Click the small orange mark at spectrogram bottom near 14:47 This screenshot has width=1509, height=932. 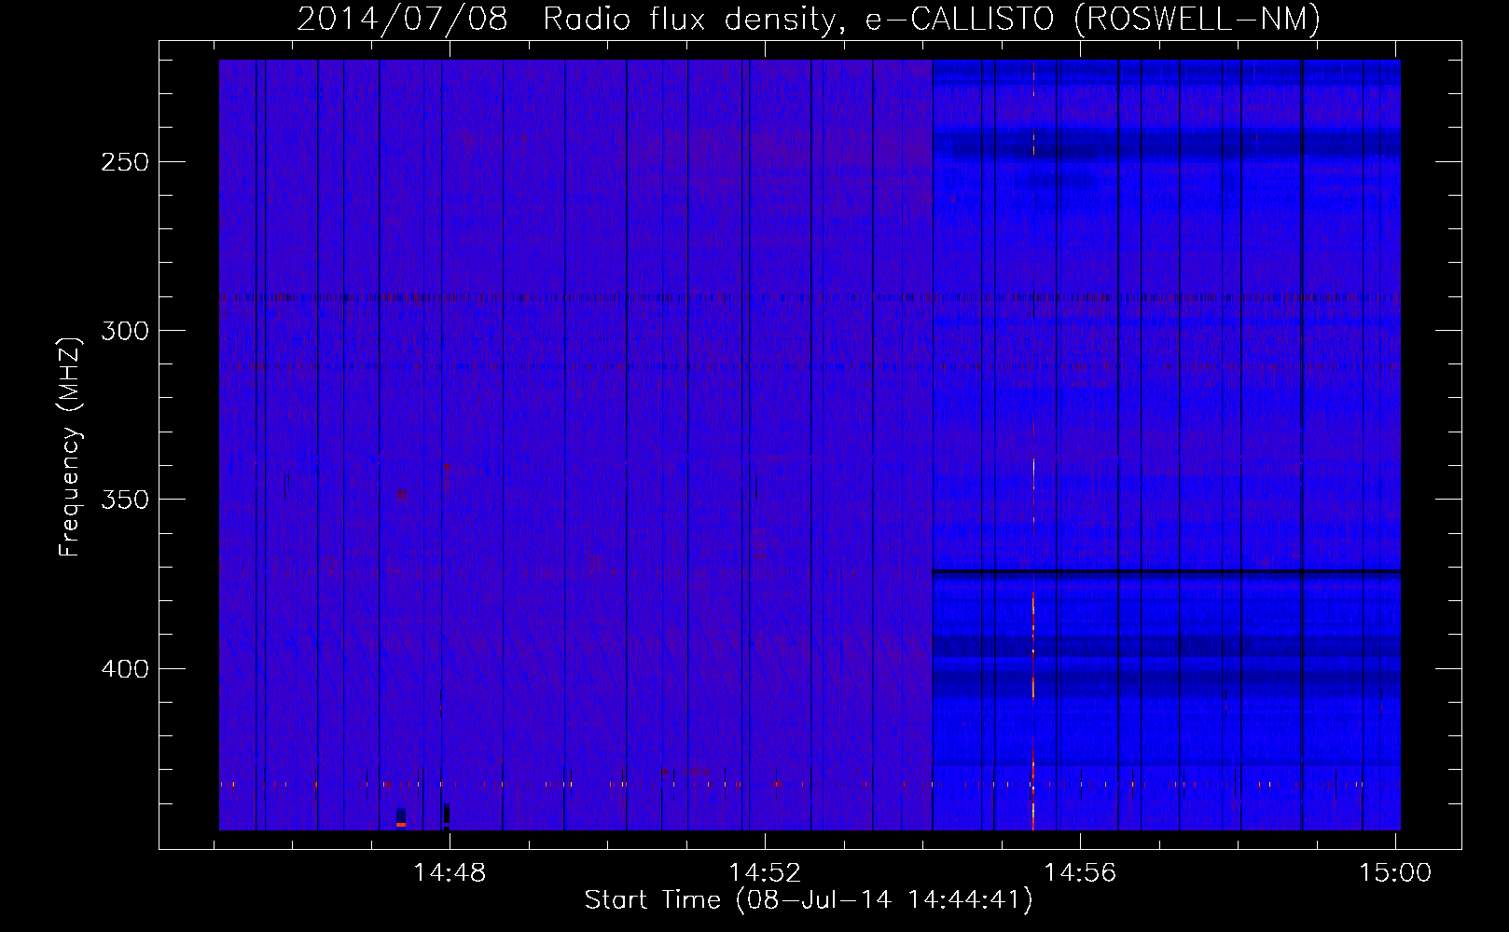(x=401, y=824)
